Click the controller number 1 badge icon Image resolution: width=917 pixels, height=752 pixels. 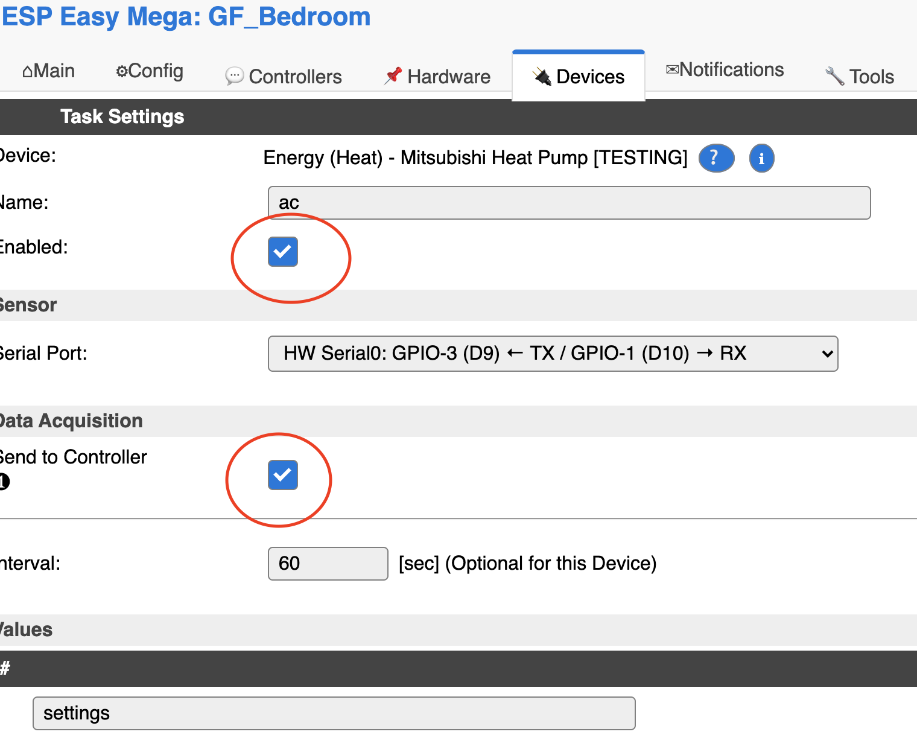pyautogui.click(x=4, y=482)
